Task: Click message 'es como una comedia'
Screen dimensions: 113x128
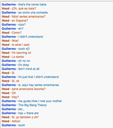Action: point(33,13)
